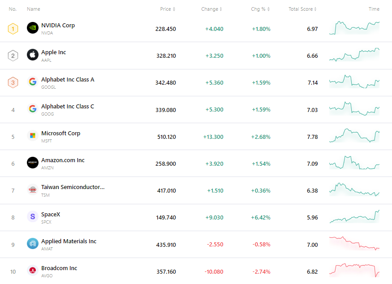The width and height of the screenshot is (392, 284).
Task: Click the AAPL ticker symbol
Action: [x=46, y=60]
